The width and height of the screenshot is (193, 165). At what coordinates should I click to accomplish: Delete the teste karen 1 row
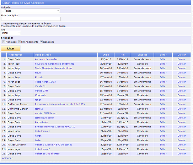pos(182,131)
